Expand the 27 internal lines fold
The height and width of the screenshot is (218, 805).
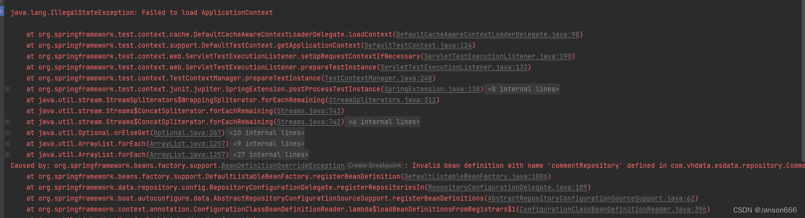(x=270, y=155)
